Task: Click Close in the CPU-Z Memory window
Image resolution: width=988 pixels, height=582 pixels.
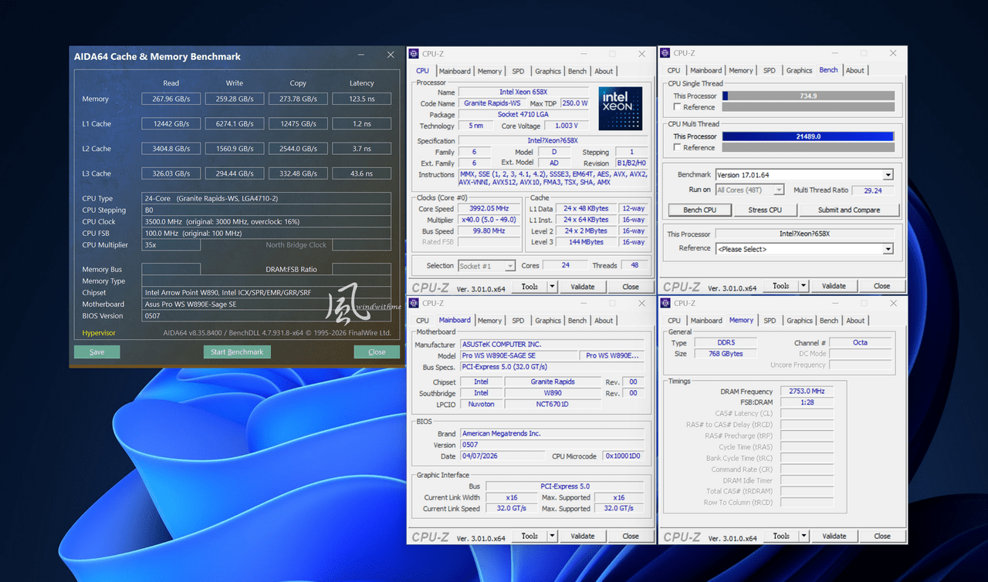Action: [x=882, y=536]
